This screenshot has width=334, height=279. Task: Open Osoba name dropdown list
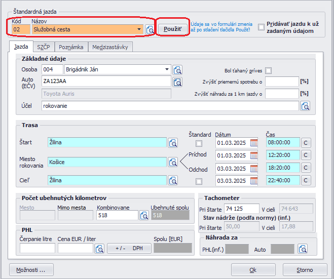[167, 69]
